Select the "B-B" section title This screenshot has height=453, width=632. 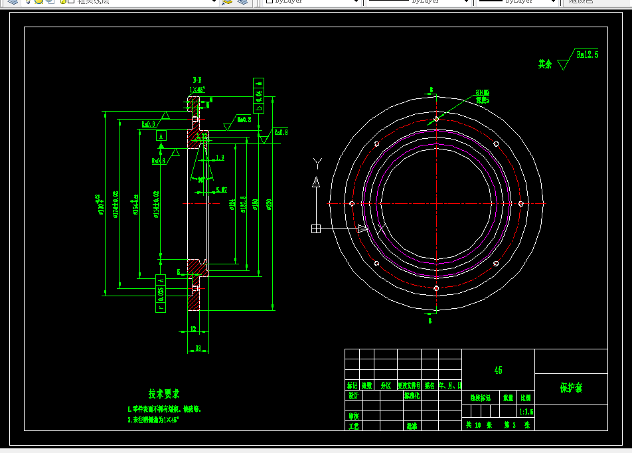[197, 80]
